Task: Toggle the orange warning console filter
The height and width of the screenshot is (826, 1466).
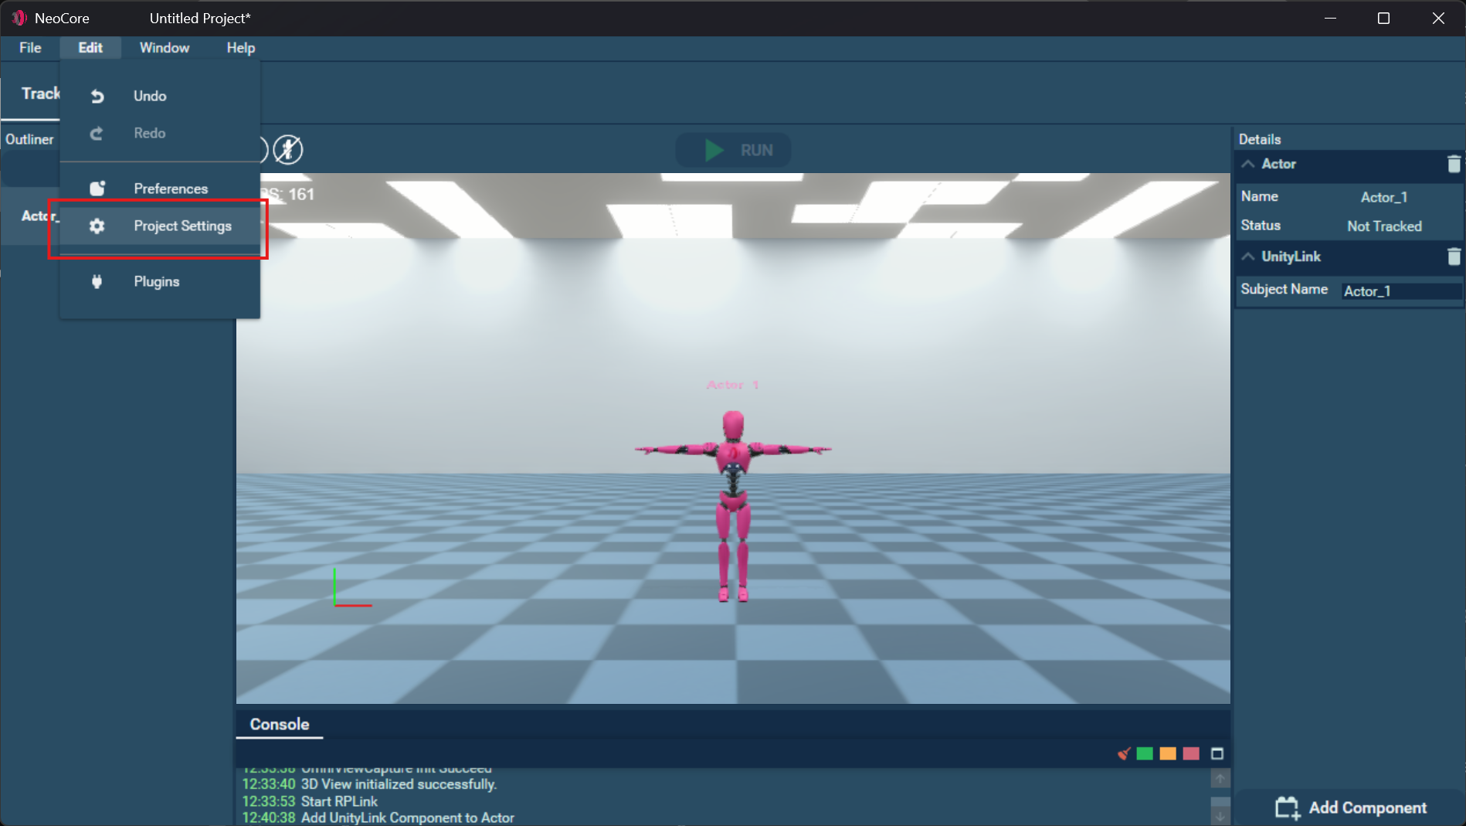Action: pos(1168,753)
